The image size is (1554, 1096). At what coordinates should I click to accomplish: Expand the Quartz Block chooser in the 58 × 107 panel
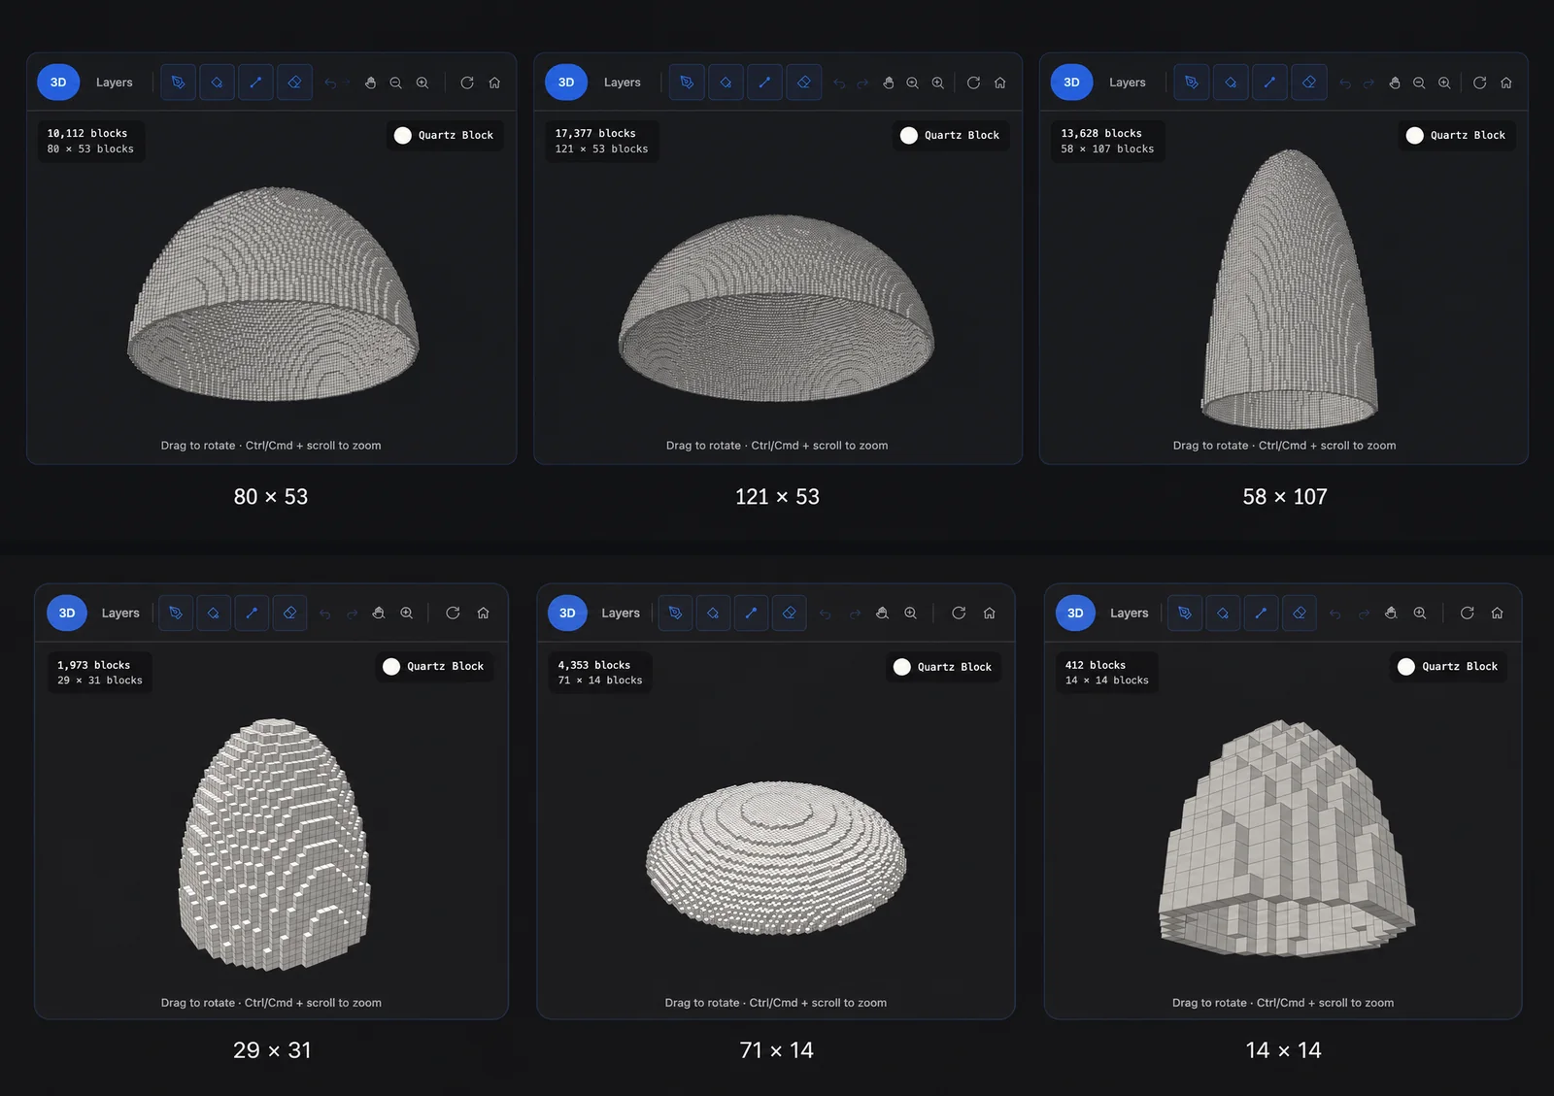click(1457, 135)
